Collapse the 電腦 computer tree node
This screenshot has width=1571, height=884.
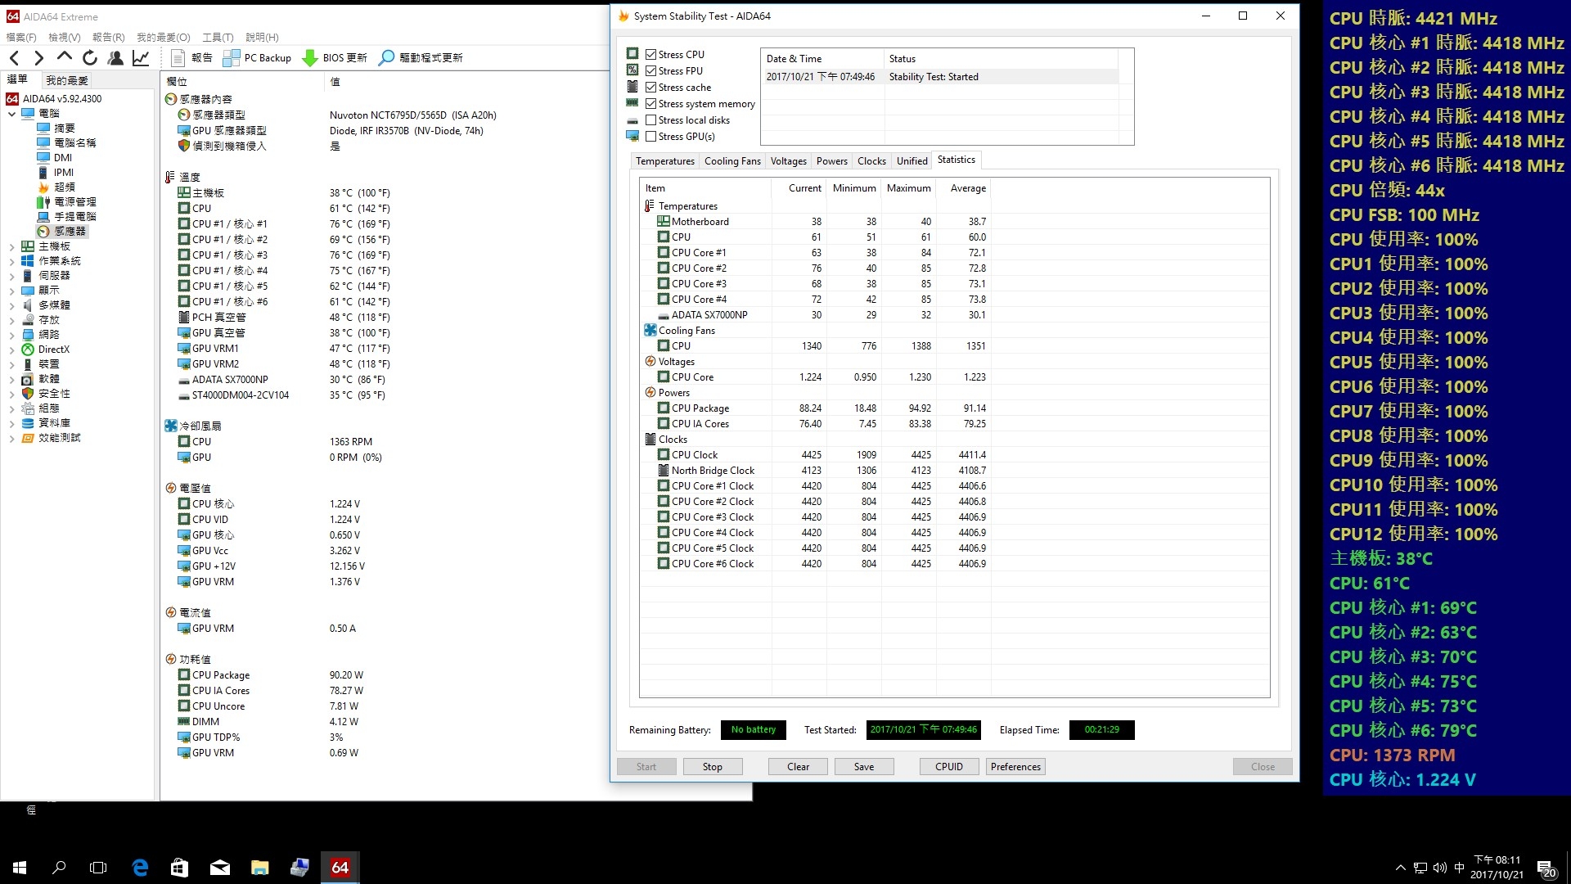point(12,114)
